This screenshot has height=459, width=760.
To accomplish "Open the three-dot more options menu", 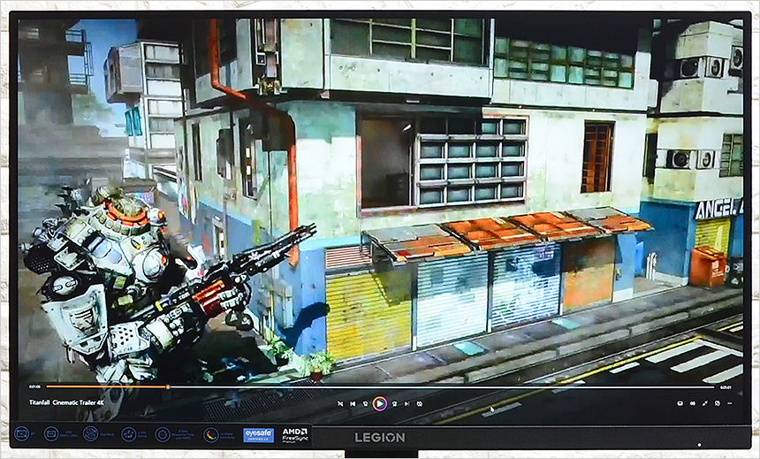I will pyautogui.click(x=729, y=403).
